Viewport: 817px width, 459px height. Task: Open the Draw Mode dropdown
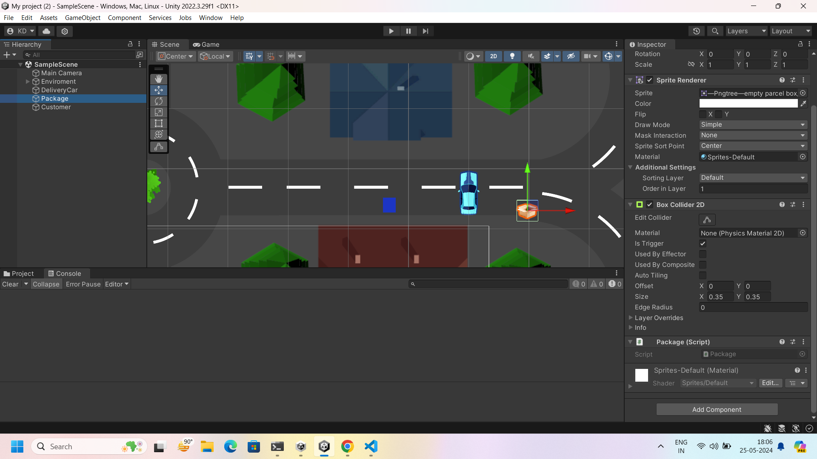coord(752,125)
